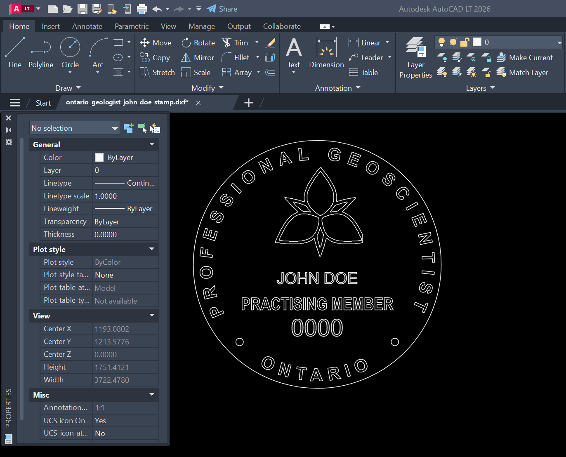The image size is (566, 457).
Task: Click the Scale tool
Action: point(196,72)
